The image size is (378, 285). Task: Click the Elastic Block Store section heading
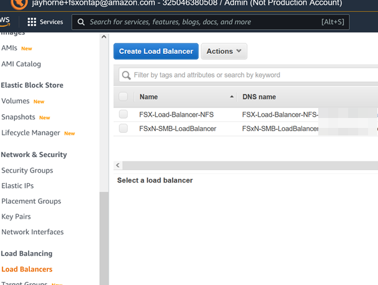point(32,85)
